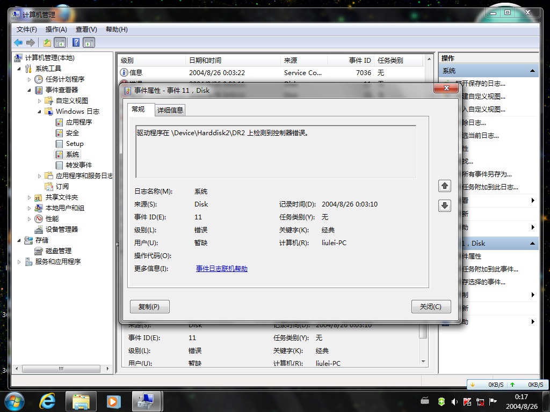Collapse the Windows 日志 tree node
Screen dimensions: 550x412
click(x=39, y=112)
